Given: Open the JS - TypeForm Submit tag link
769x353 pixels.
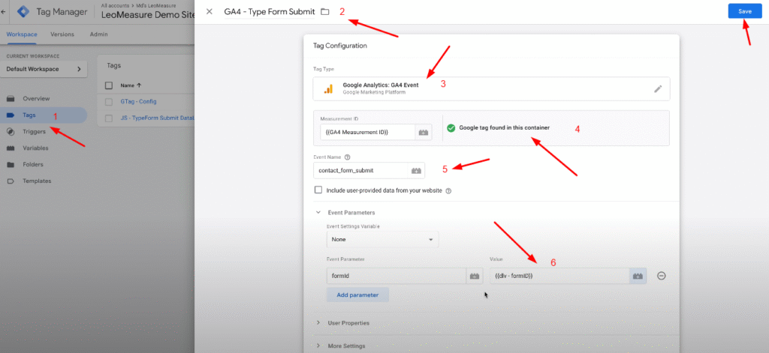Looking at the screenshot, I should point(158,118).
